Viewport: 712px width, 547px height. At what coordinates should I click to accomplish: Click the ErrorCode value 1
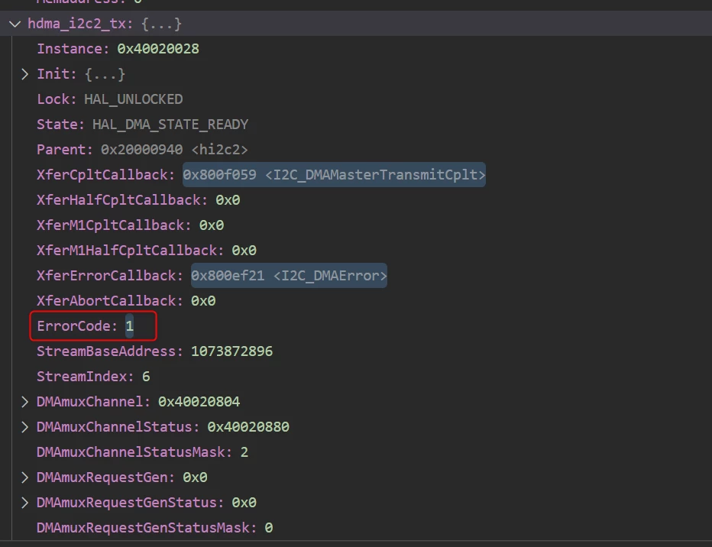pyautogui.click(x=129, y=326)
